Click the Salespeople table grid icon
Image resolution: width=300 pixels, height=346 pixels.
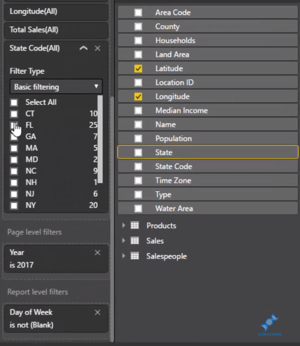click(x=135, y=256)
